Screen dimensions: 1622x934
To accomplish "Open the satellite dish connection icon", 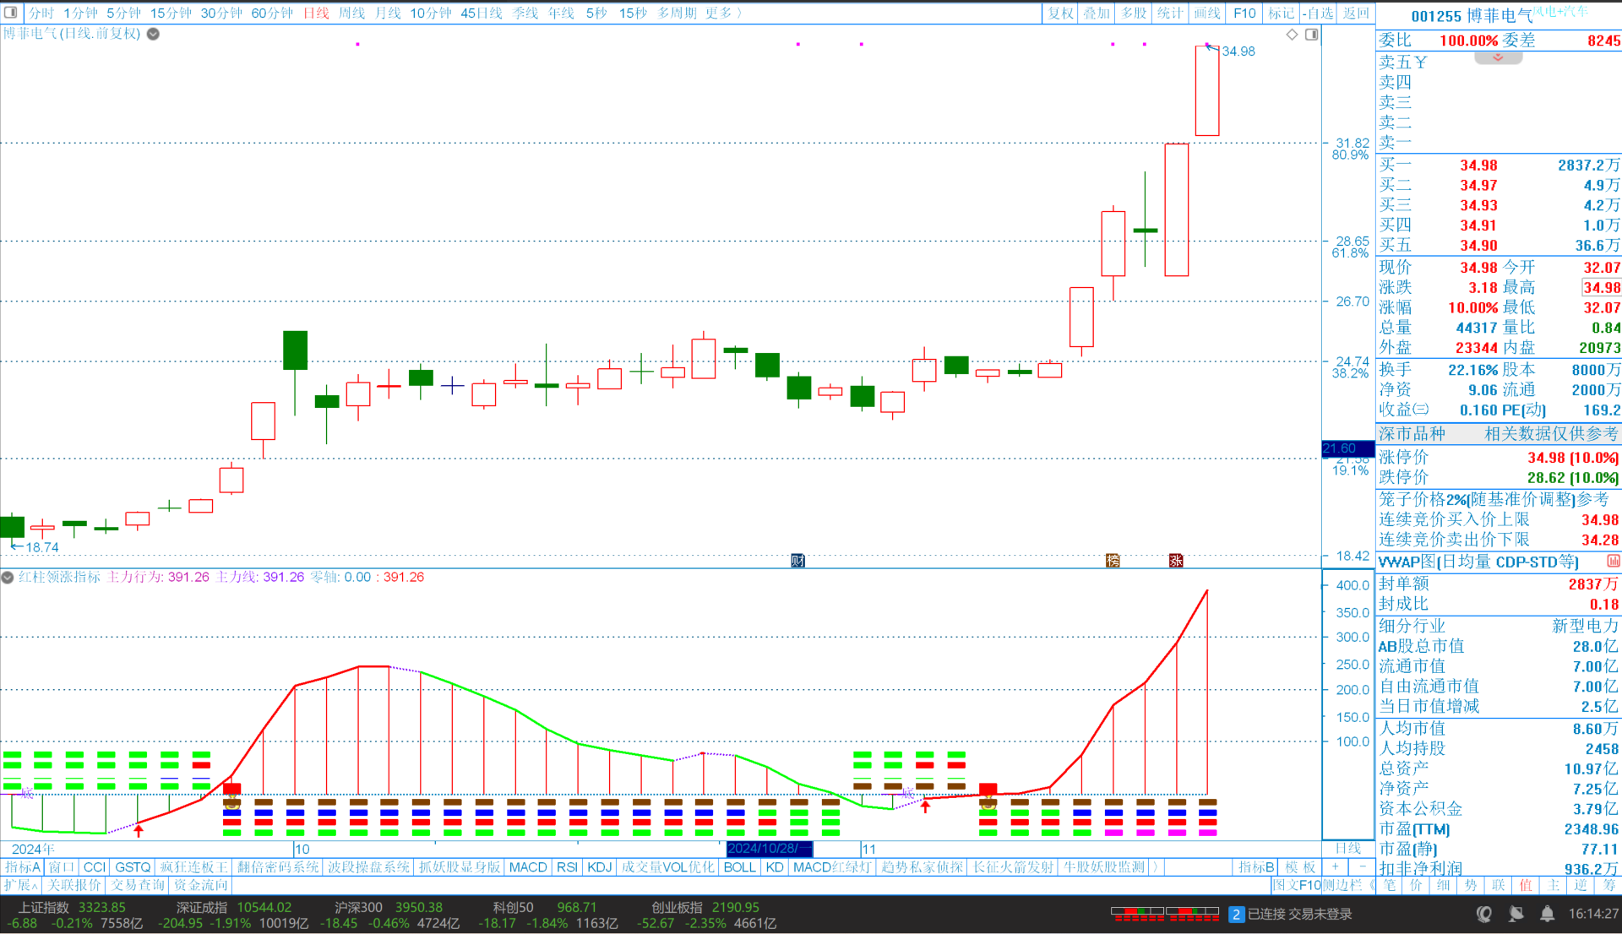I will [1516, 914].
